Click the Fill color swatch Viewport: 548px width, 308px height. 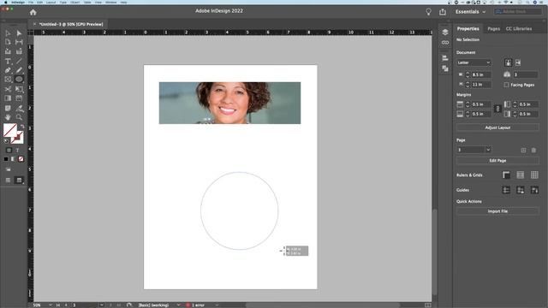point(9,130)
